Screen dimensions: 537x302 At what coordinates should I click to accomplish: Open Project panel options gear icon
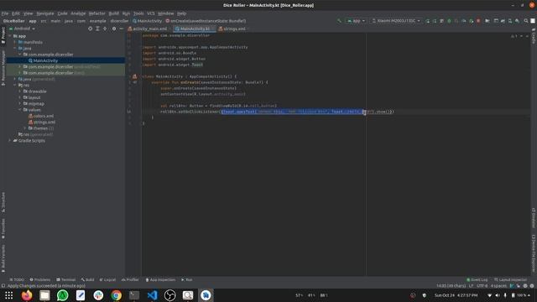[114, 29]
